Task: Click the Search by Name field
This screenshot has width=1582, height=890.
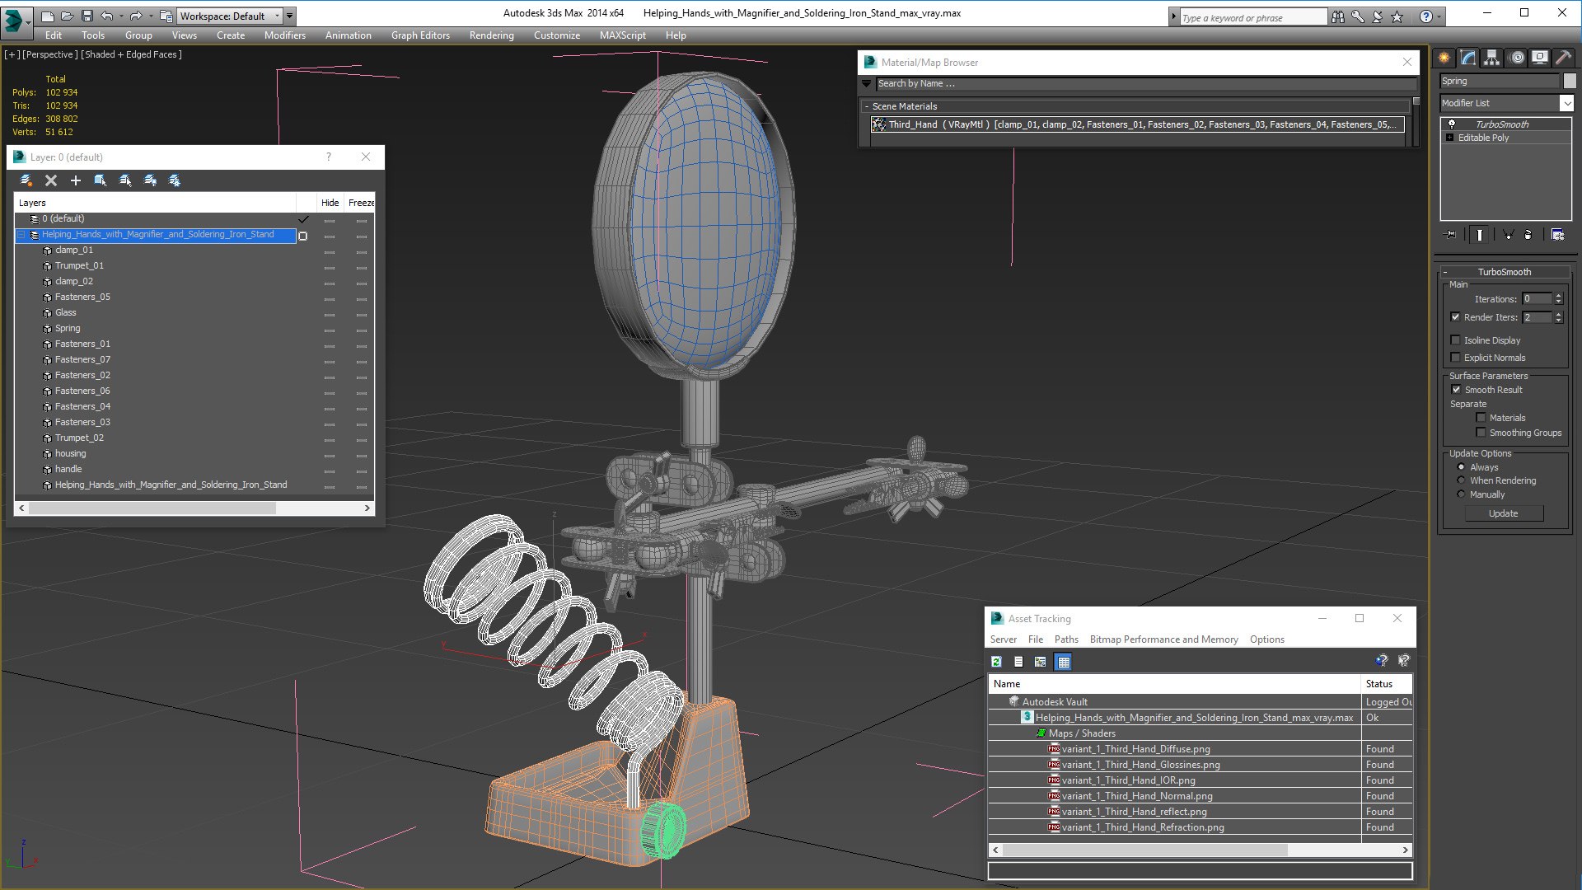Action: (1145, 83)
